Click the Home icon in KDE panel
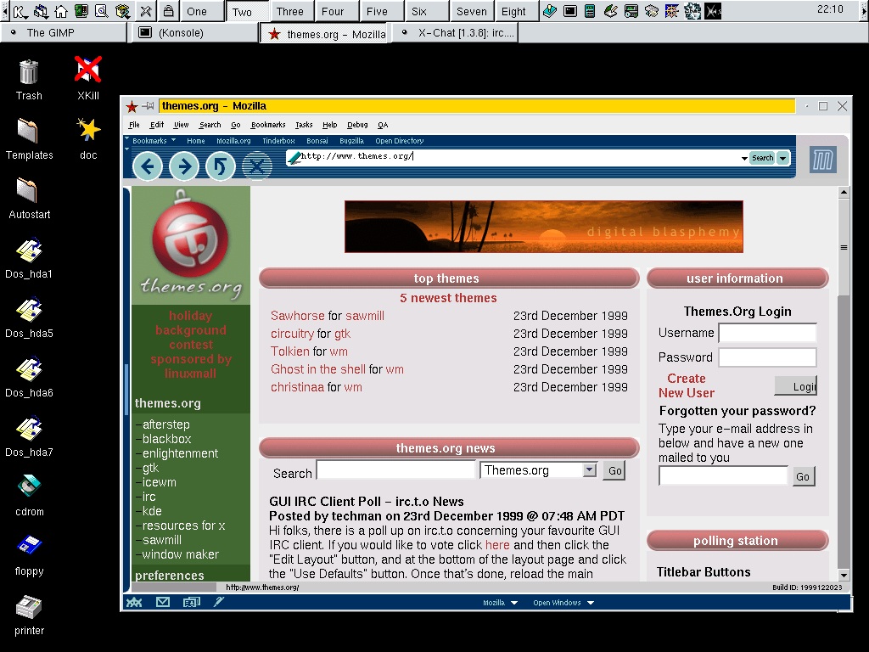The image size is (869, 652). (61, 11)
